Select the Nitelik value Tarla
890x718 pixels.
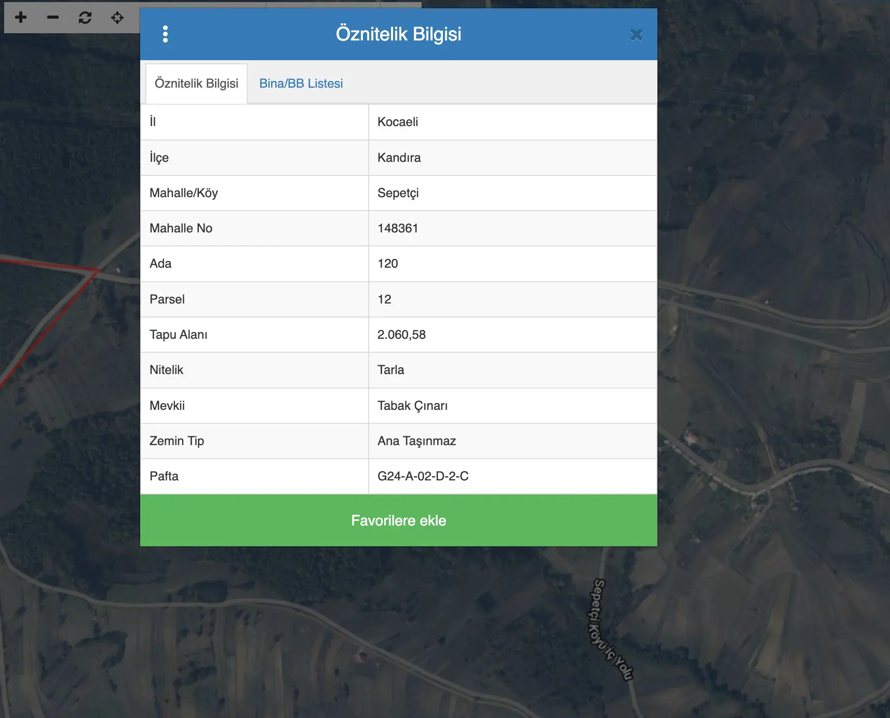click(x=390, y=370)
